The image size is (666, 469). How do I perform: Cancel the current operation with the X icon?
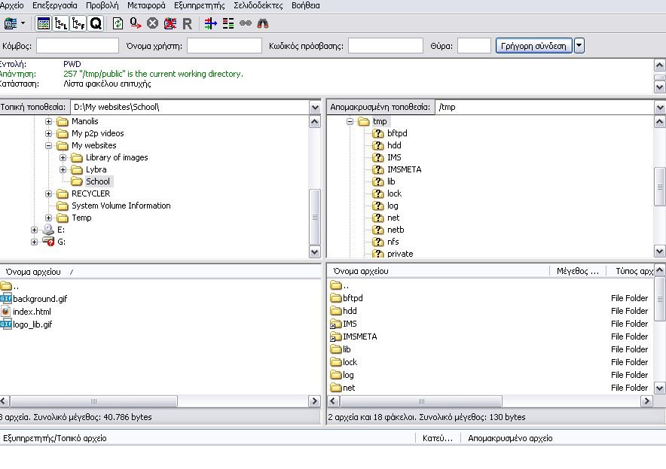pos(152,23)
